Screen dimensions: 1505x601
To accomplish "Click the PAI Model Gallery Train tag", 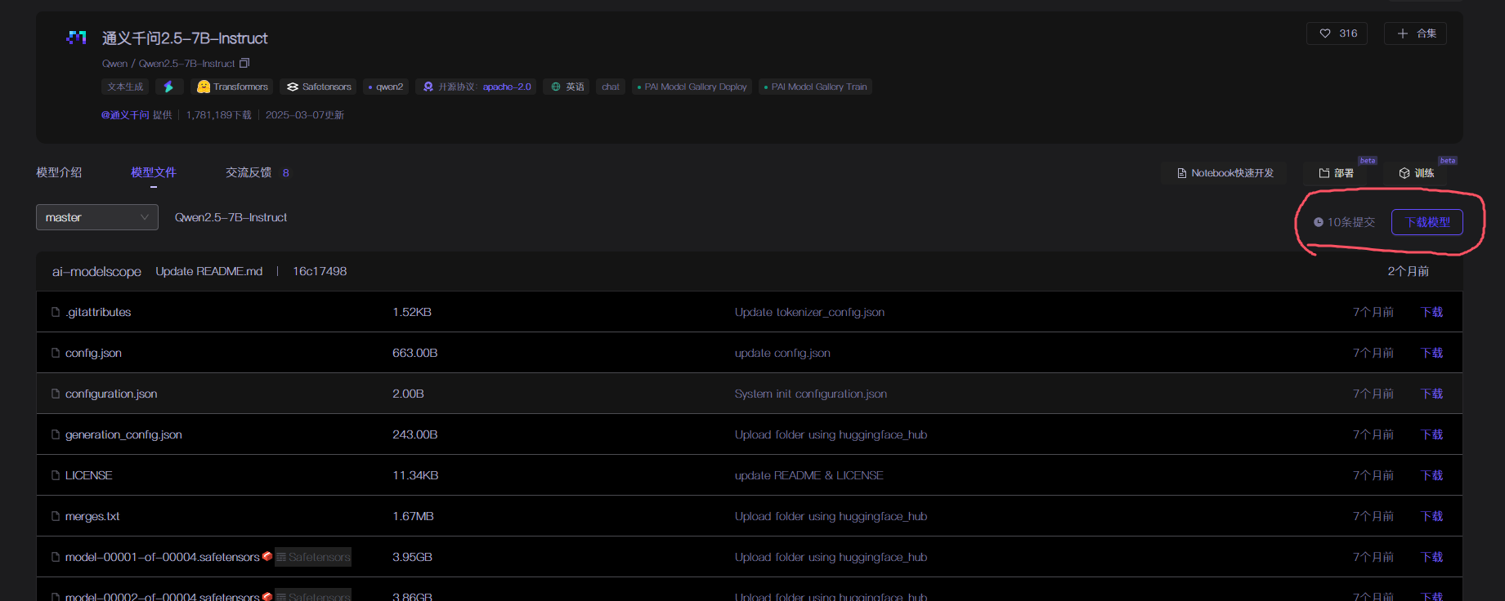I will pyautogui.click(x=815, y=87).
